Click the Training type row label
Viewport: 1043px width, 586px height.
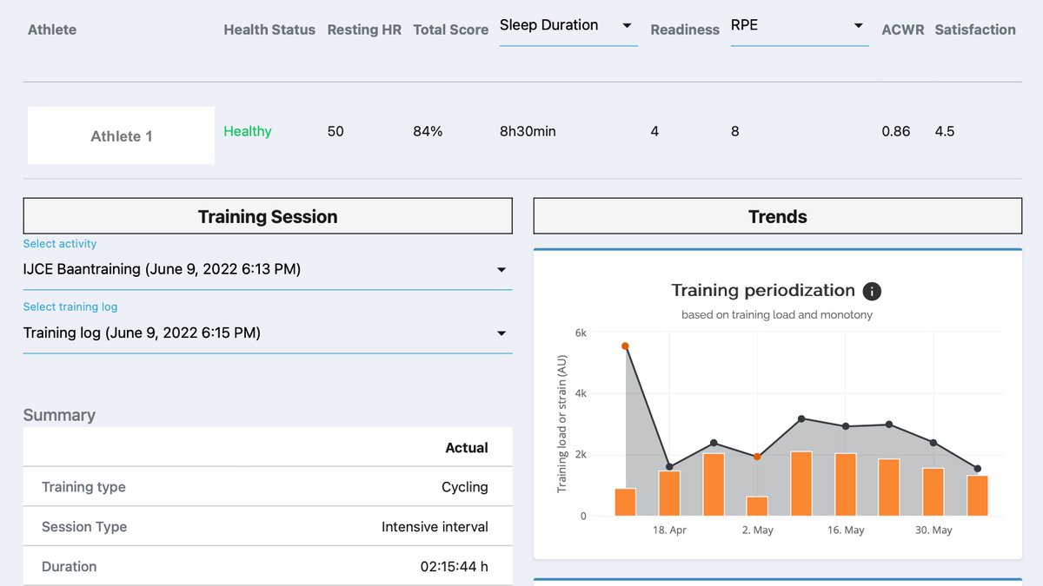click(x=83, y=487)
